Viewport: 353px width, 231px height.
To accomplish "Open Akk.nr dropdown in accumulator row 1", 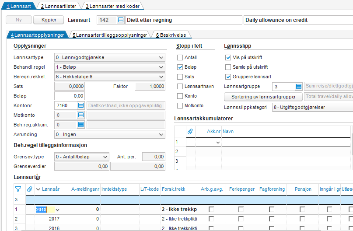I will click(218, 143).
